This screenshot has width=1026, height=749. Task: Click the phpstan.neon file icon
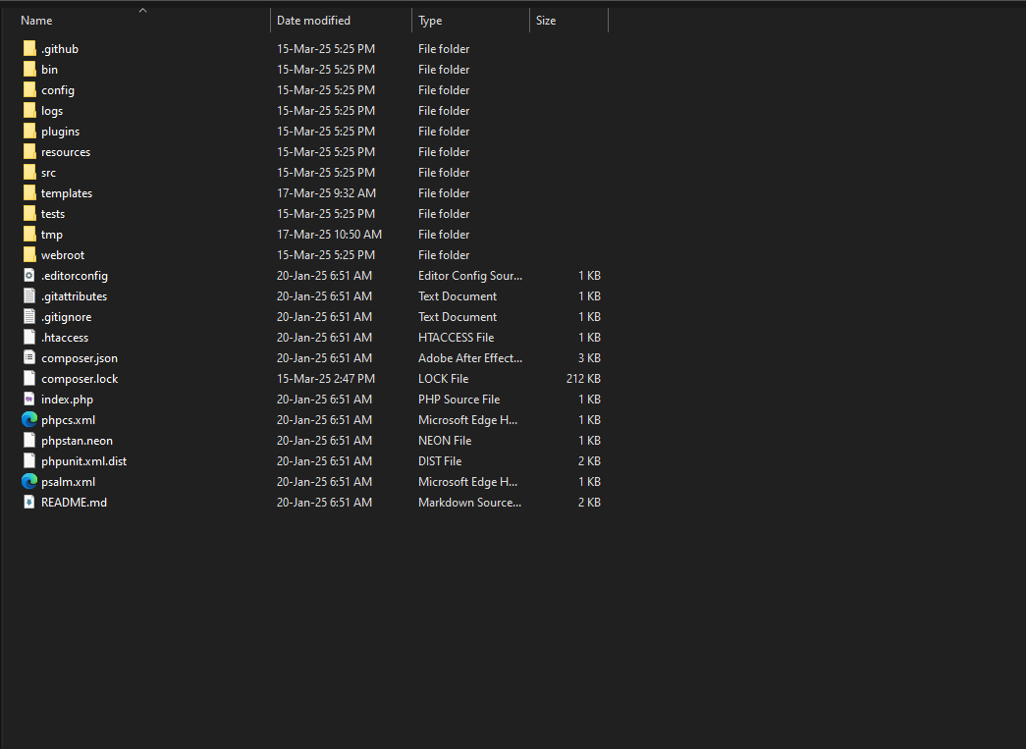tap(29, 440)
